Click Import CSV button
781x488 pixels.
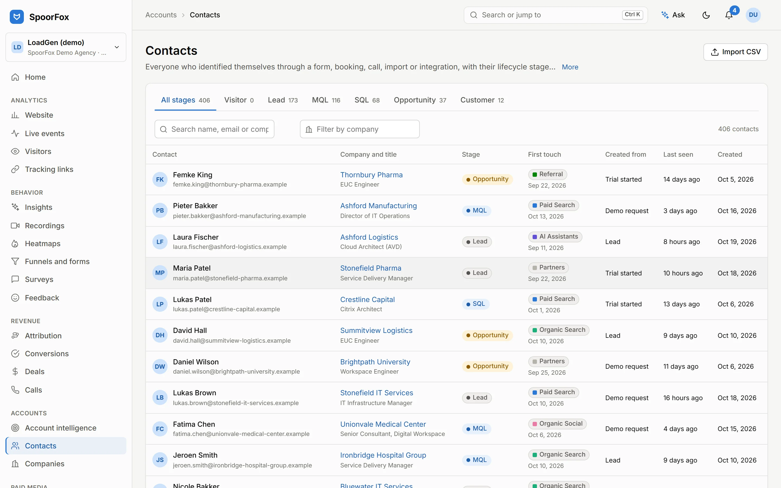[735, 52]
